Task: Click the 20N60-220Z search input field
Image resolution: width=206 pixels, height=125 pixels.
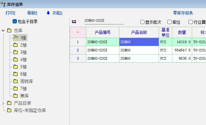Action: point(104,21)
